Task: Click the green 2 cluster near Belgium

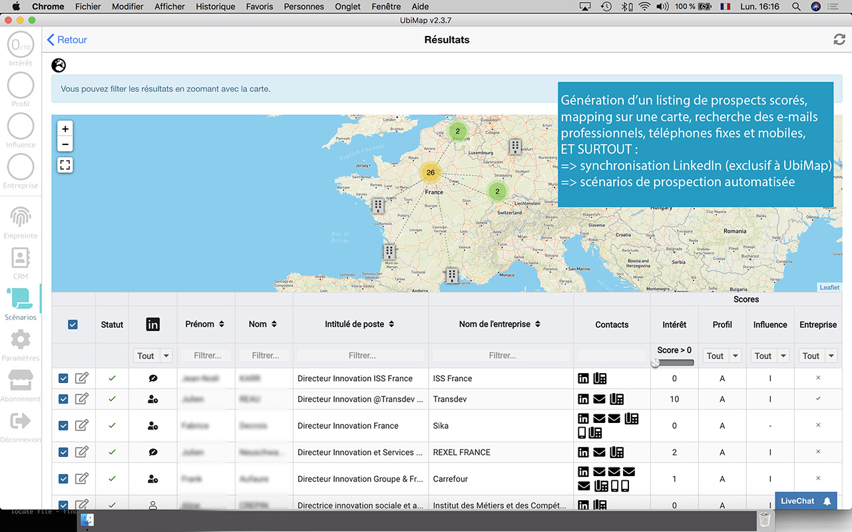Action: point(457,131)
